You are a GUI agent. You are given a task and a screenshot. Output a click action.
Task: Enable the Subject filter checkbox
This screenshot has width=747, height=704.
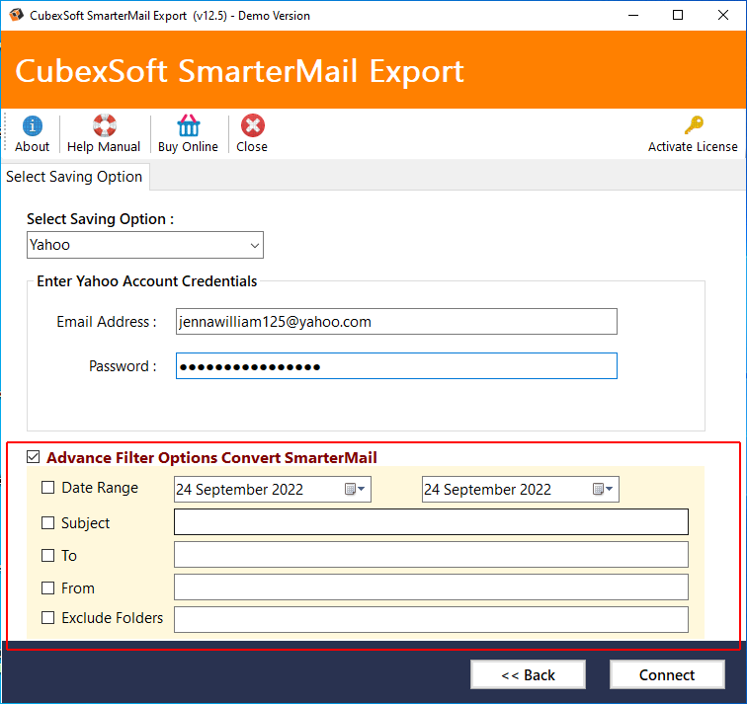tap(47, 522)
